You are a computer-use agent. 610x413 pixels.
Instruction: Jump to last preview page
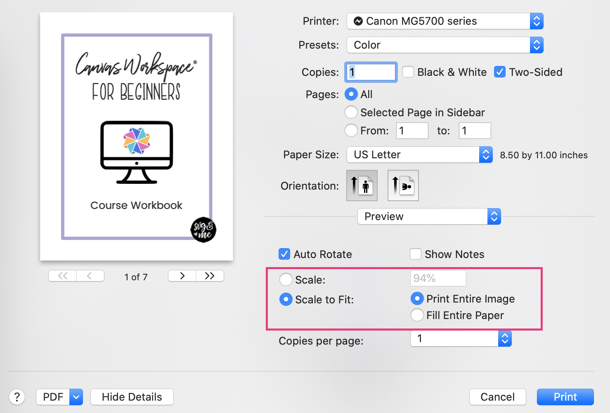tap(210, 276)
